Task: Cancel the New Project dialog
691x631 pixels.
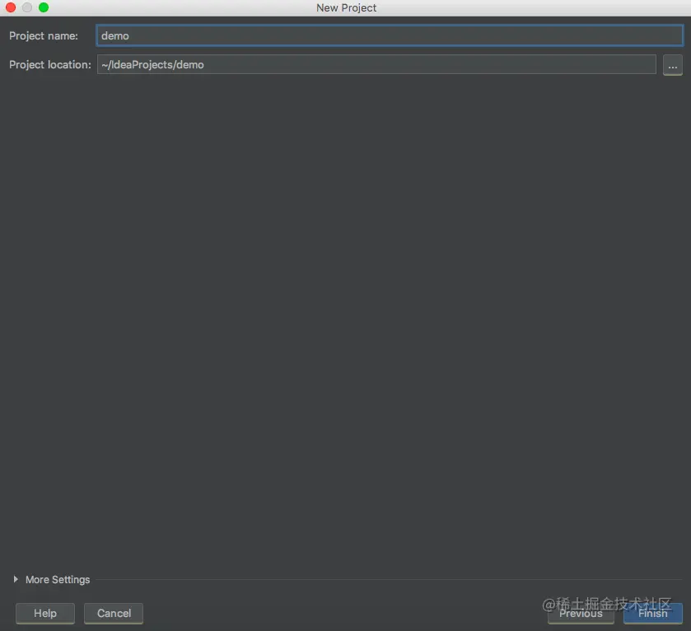Action: point(114,613)
